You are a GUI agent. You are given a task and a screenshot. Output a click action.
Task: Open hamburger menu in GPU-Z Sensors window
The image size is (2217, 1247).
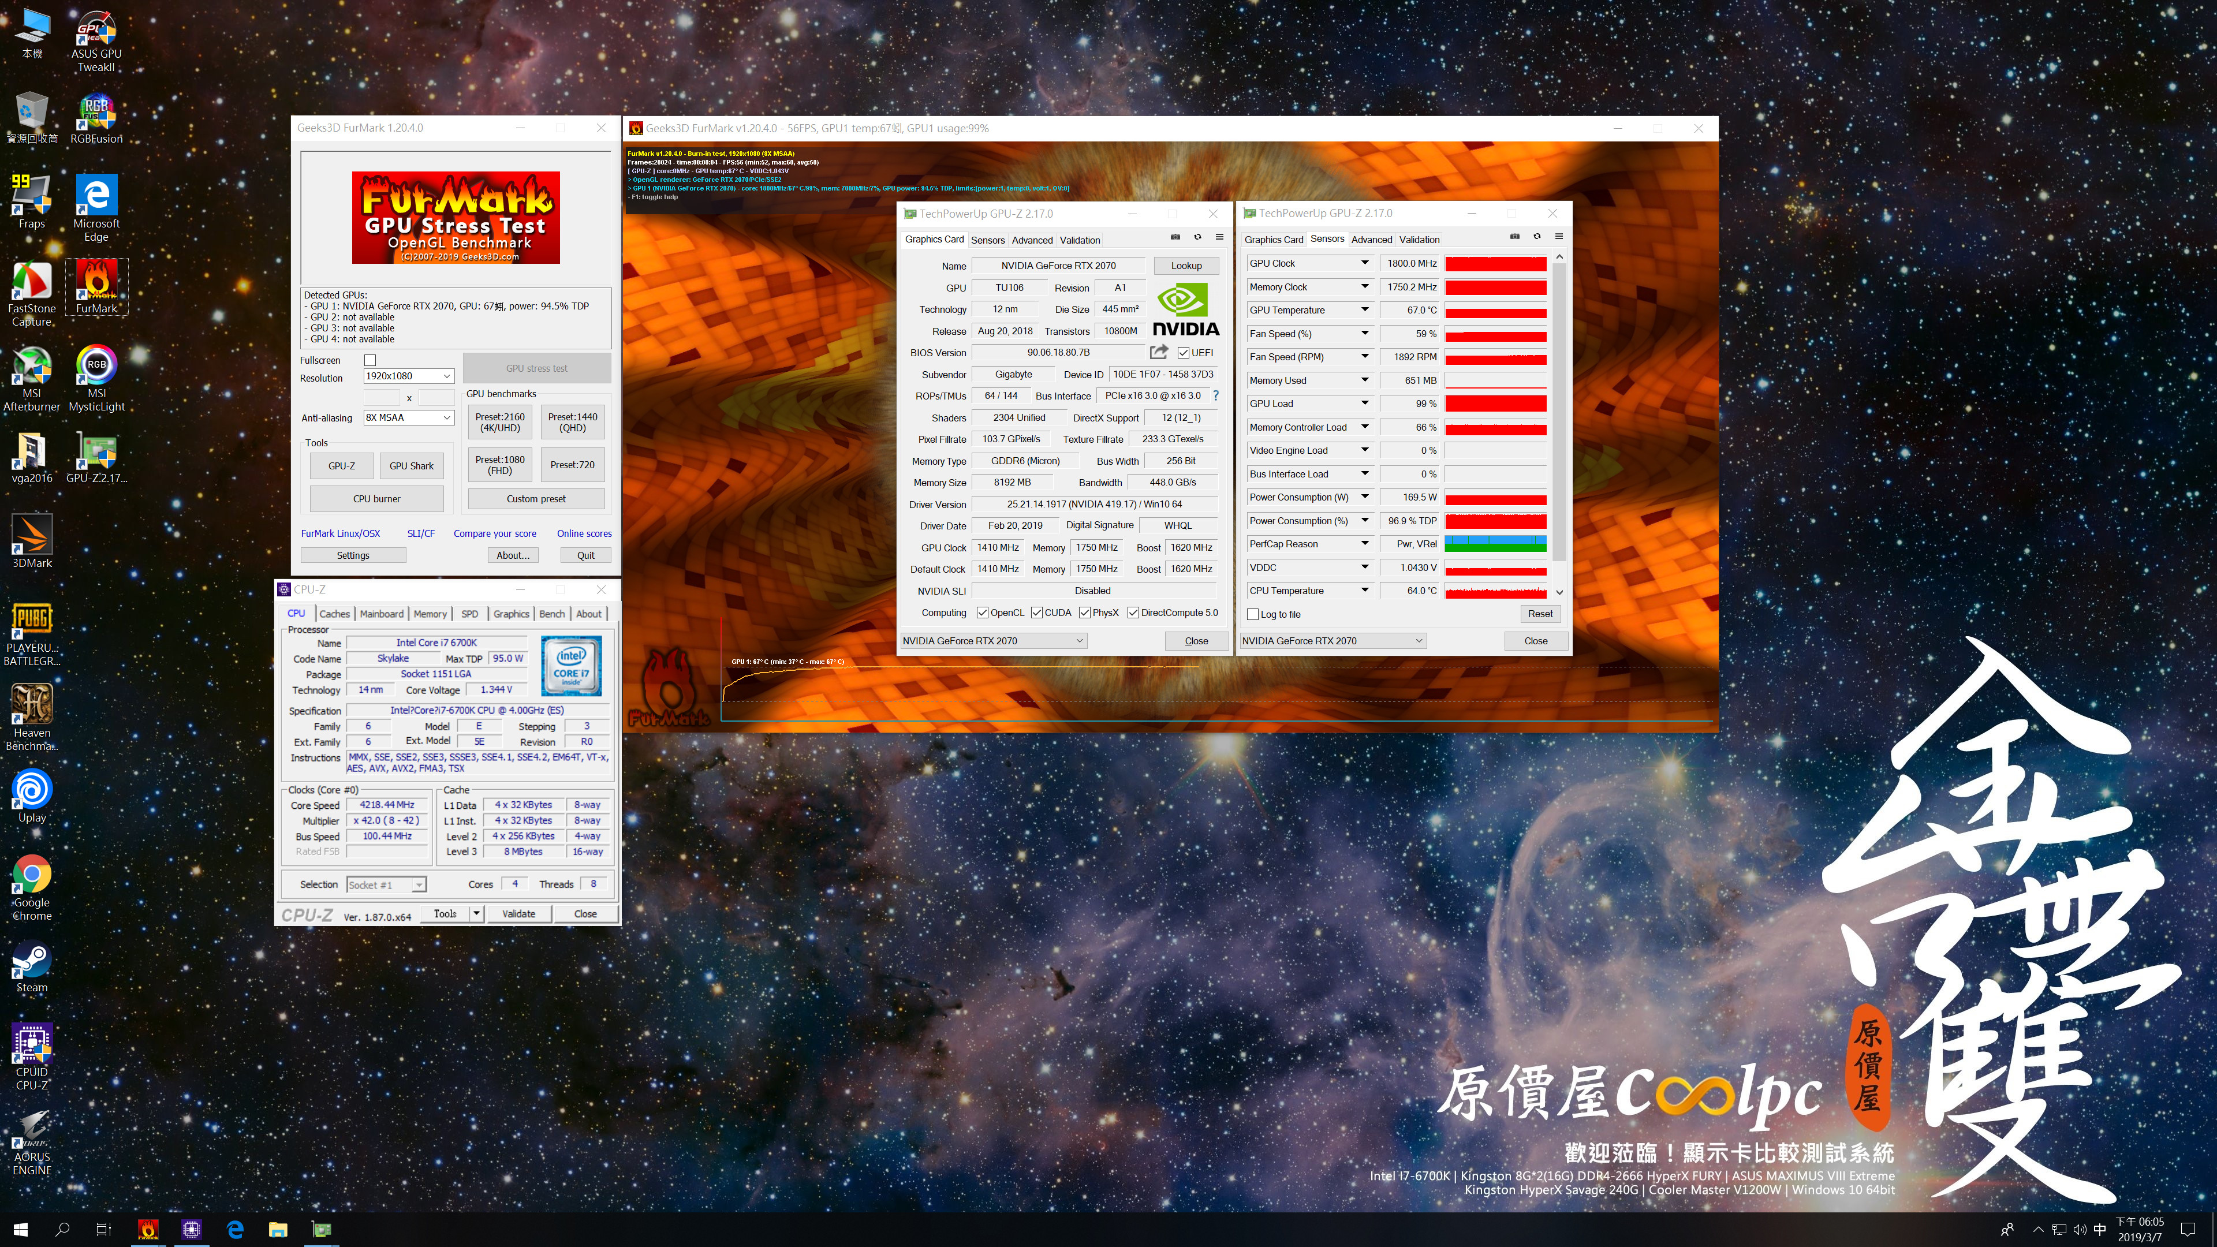(x=1559, y=237)
